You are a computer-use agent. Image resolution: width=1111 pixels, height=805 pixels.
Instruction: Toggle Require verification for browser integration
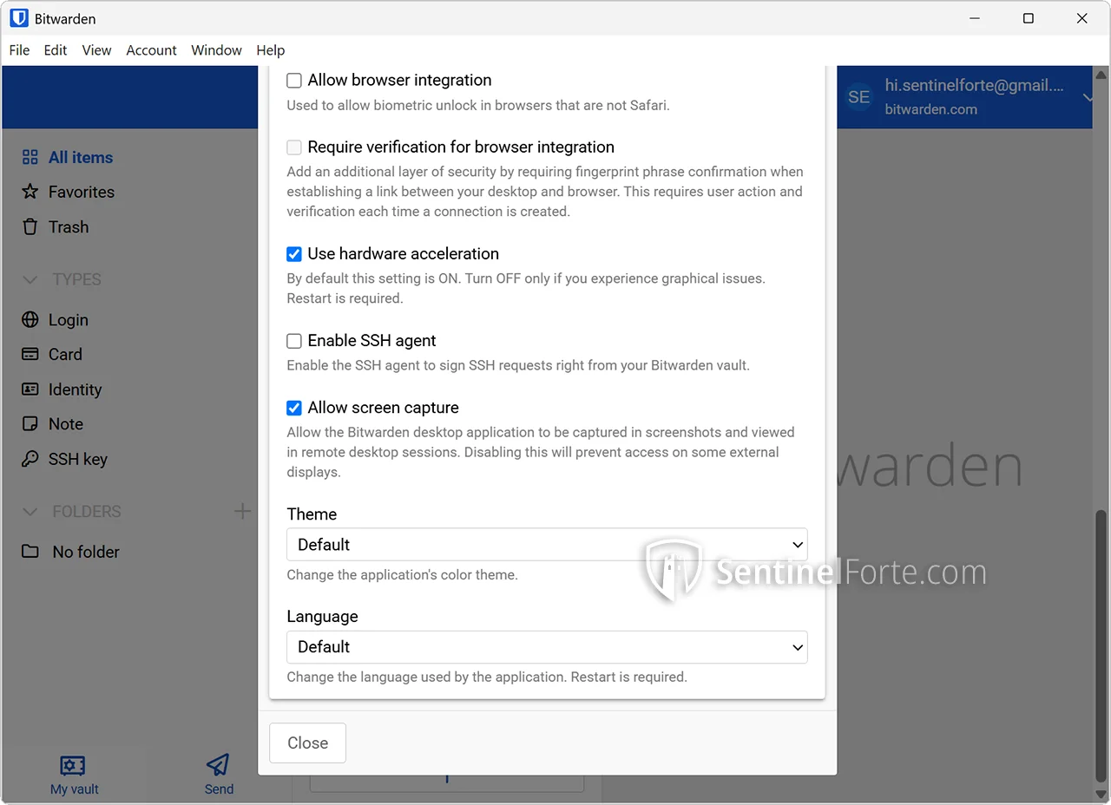[x=294, y=147]
